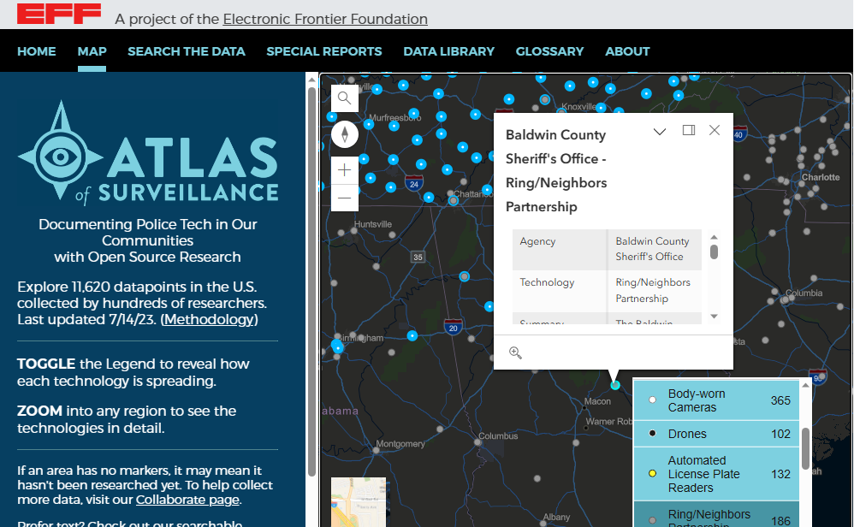Open the DATA LIBRARY page
This screenshot has width=854, height=527.
(x=448, y=51)
